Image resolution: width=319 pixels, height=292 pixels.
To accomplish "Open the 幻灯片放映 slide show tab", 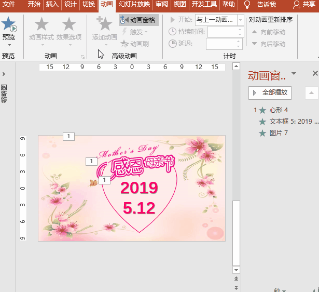I will point(134,5).
